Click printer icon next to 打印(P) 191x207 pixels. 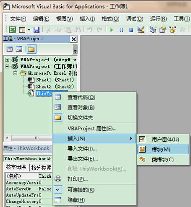[x=58, y=179]
